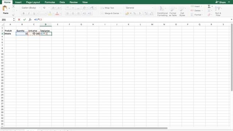Screen dimensions: 233x131
Task: Click the Paste clipboard icon
Action: pyautogui.click(x=5, y=8)
